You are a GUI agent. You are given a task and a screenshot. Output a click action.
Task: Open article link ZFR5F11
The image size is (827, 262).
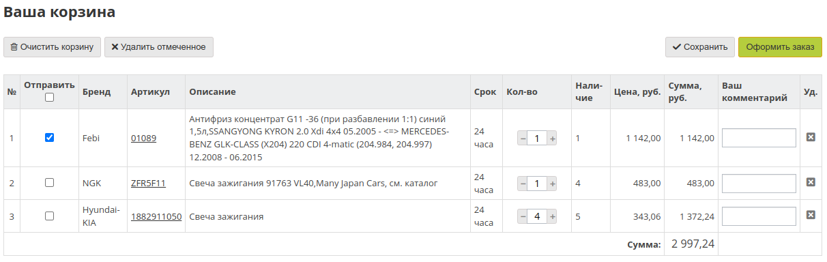[x=148, y=184]
